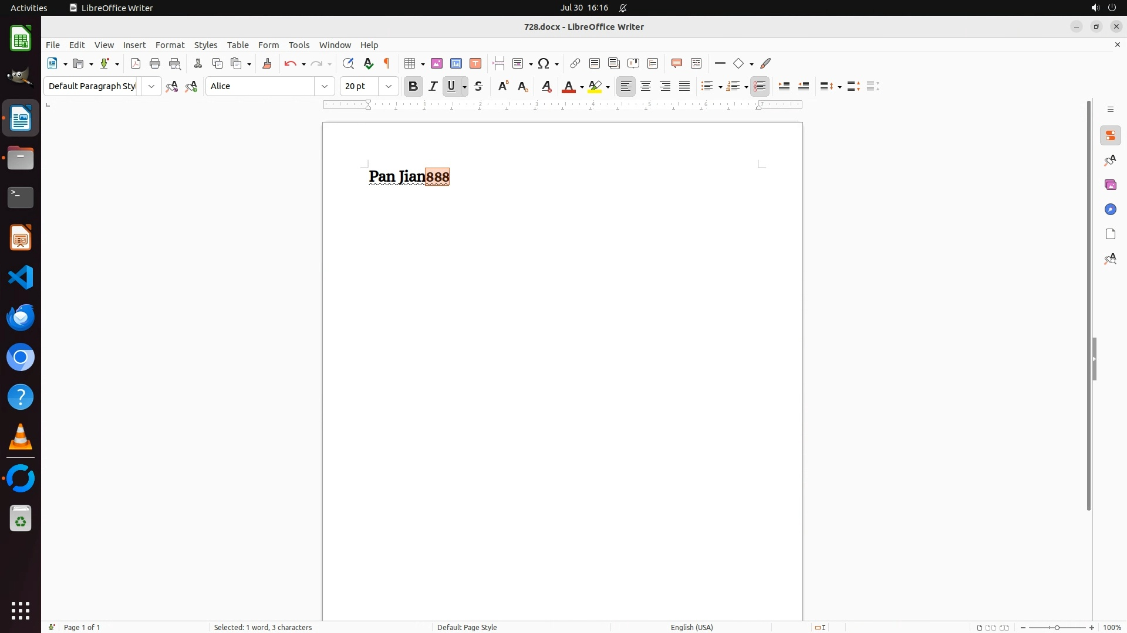The height and width of the screenshot is (633, 1127).
Task: Click the Clone Formatting paintbrush icon
Action: pyautogui.click(x=267, y=63)
